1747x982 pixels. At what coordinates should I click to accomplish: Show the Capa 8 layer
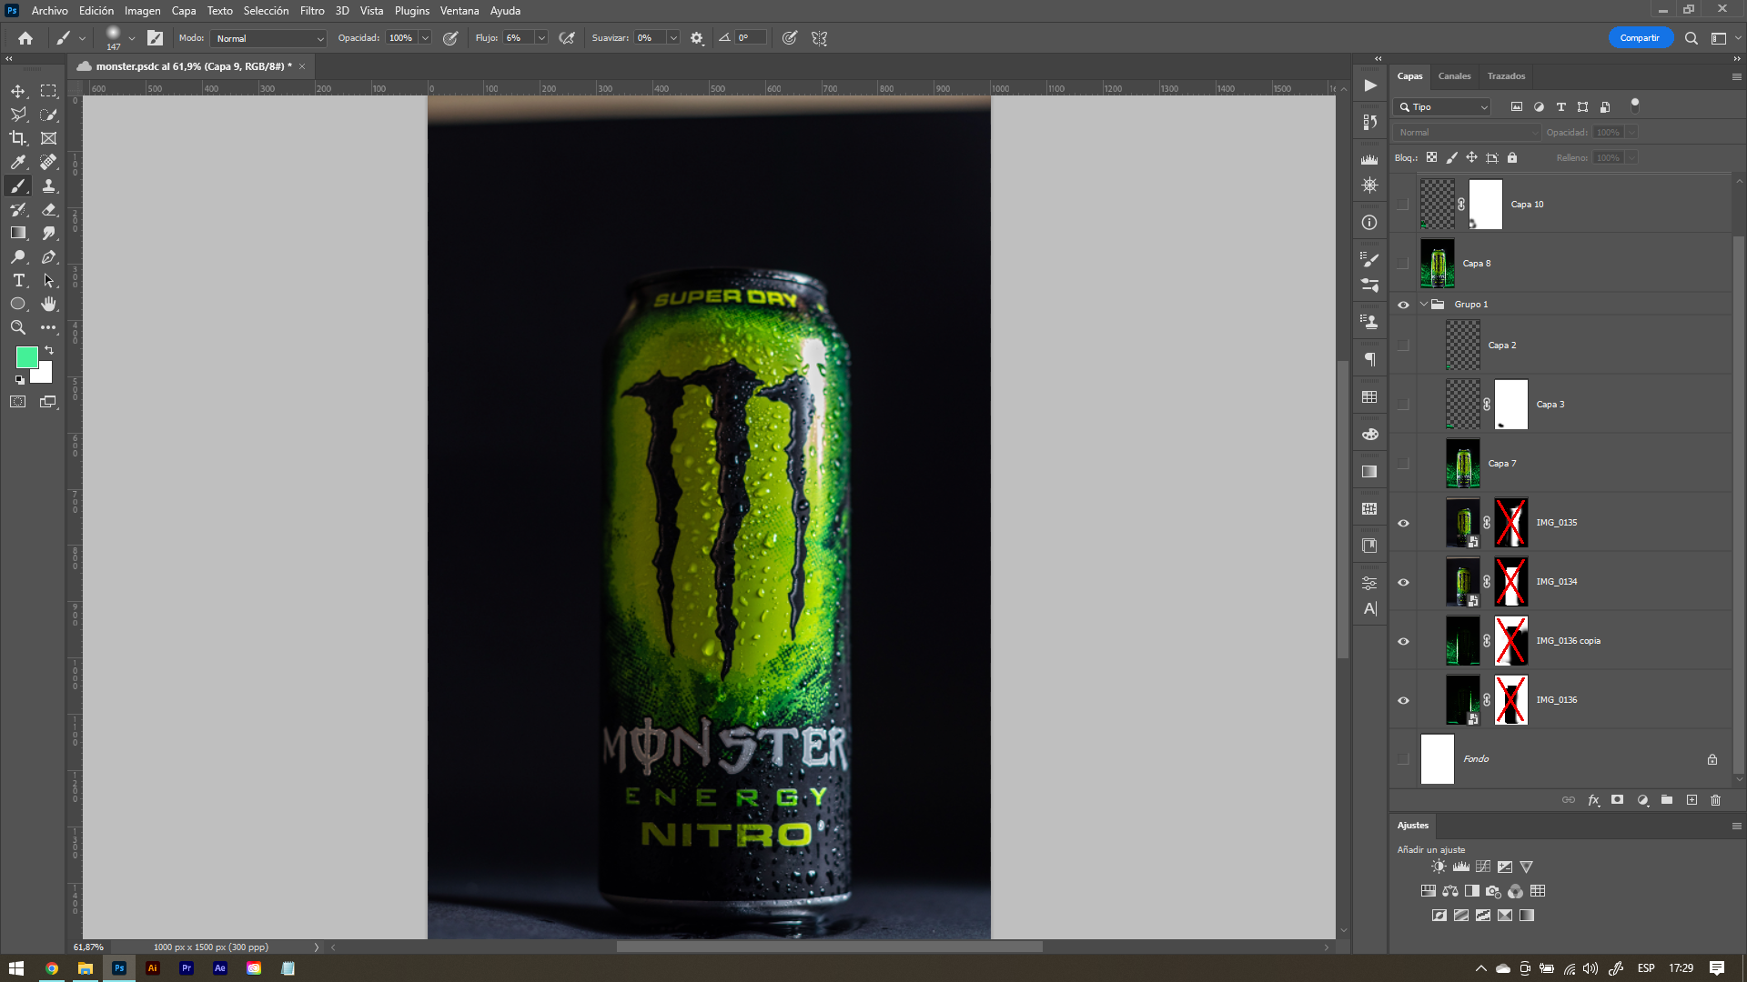point(1403,264)
